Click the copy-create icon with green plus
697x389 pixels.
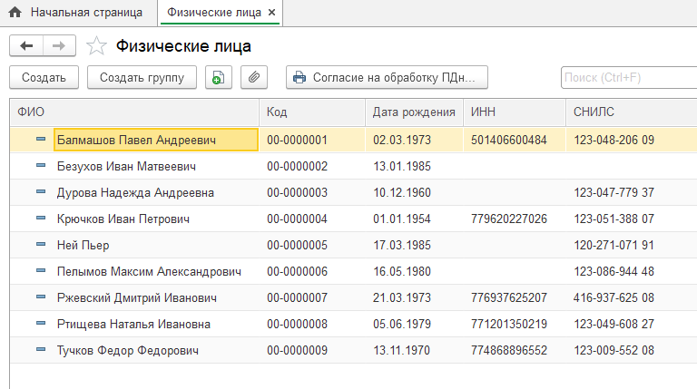pos(218,78)
